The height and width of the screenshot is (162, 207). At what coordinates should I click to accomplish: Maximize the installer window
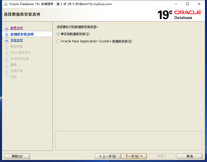pyautogui.click(x=187, y=4)
